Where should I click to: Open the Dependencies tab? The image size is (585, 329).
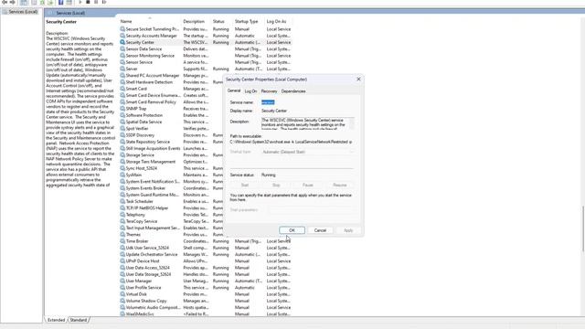[x=293, y=91]
